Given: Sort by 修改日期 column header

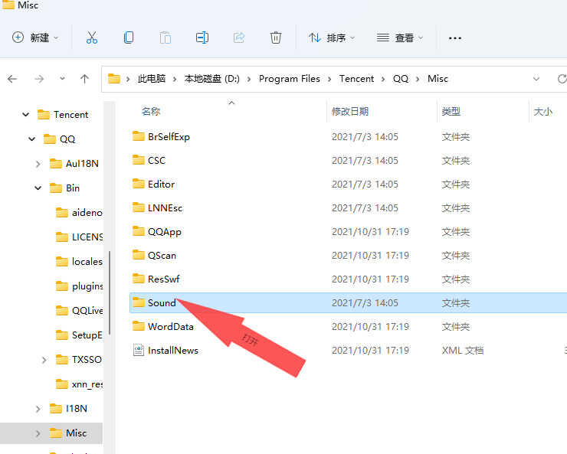Looking at the screenshot, I should (350, 111).
